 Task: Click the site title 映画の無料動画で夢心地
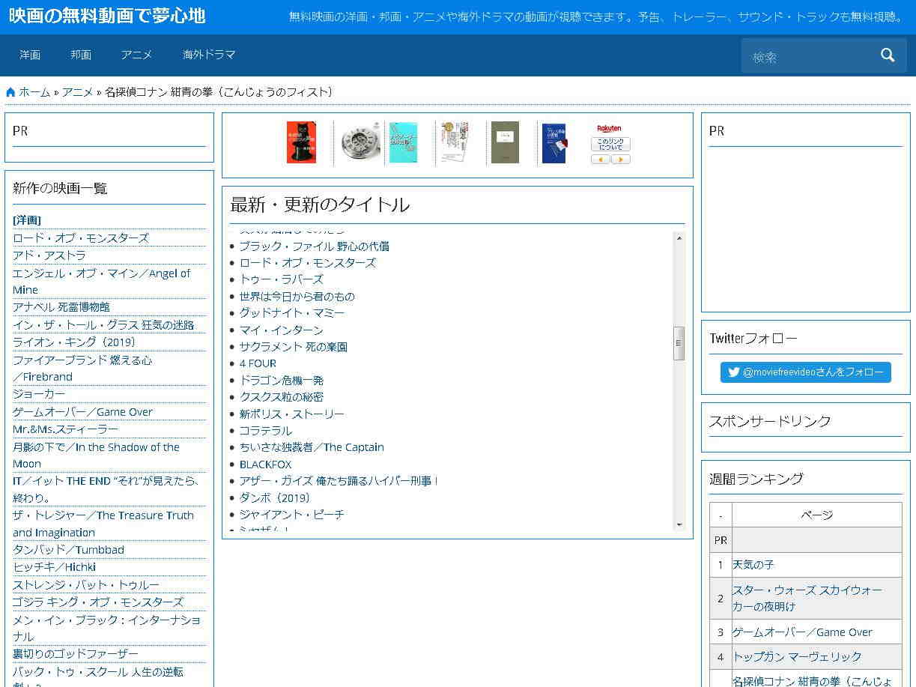[107, 16]
